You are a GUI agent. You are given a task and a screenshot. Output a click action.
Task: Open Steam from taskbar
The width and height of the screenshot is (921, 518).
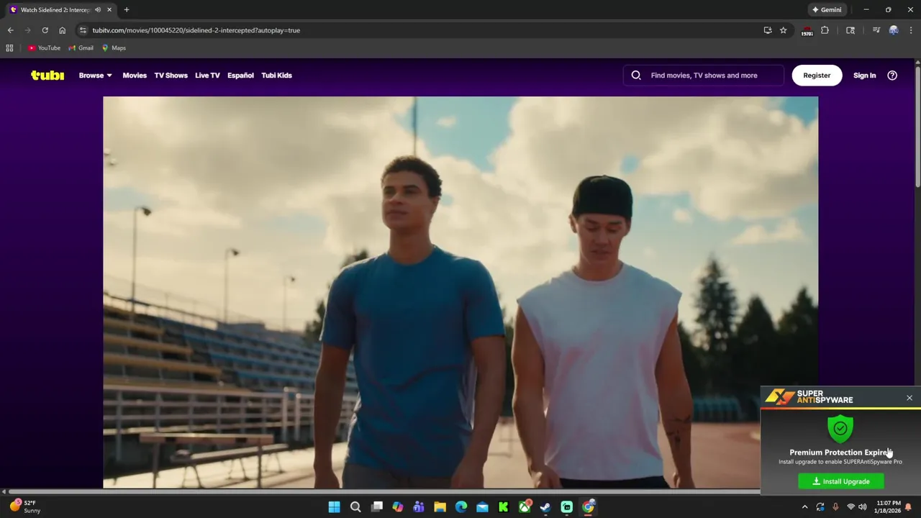[545, 506]
